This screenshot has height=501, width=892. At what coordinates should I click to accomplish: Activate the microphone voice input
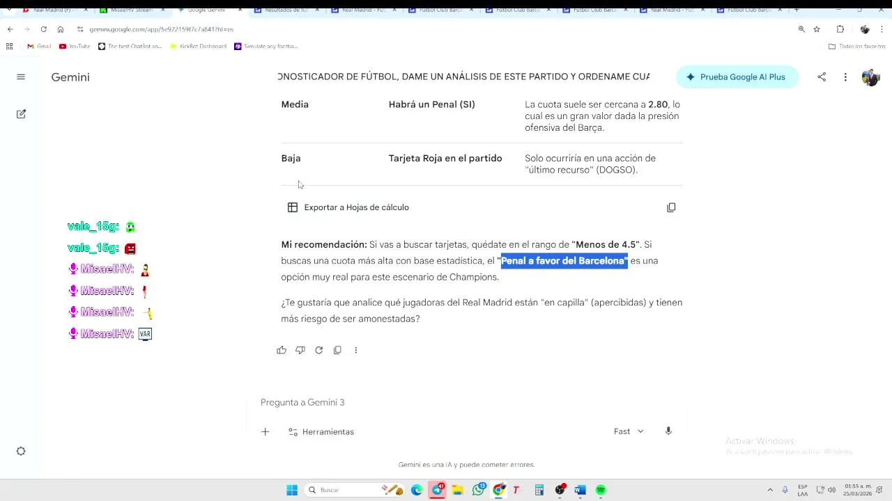(668, 431)
